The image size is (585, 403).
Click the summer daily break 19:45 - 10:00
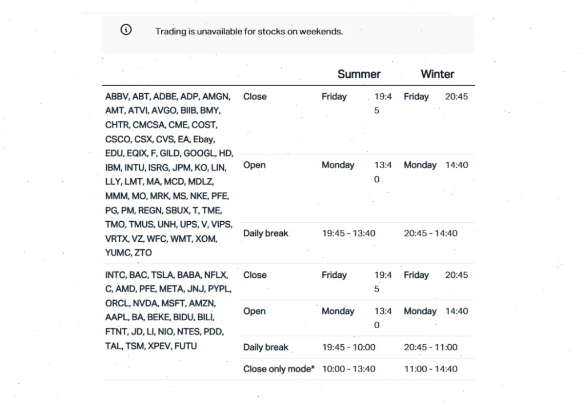click(348, 347)
